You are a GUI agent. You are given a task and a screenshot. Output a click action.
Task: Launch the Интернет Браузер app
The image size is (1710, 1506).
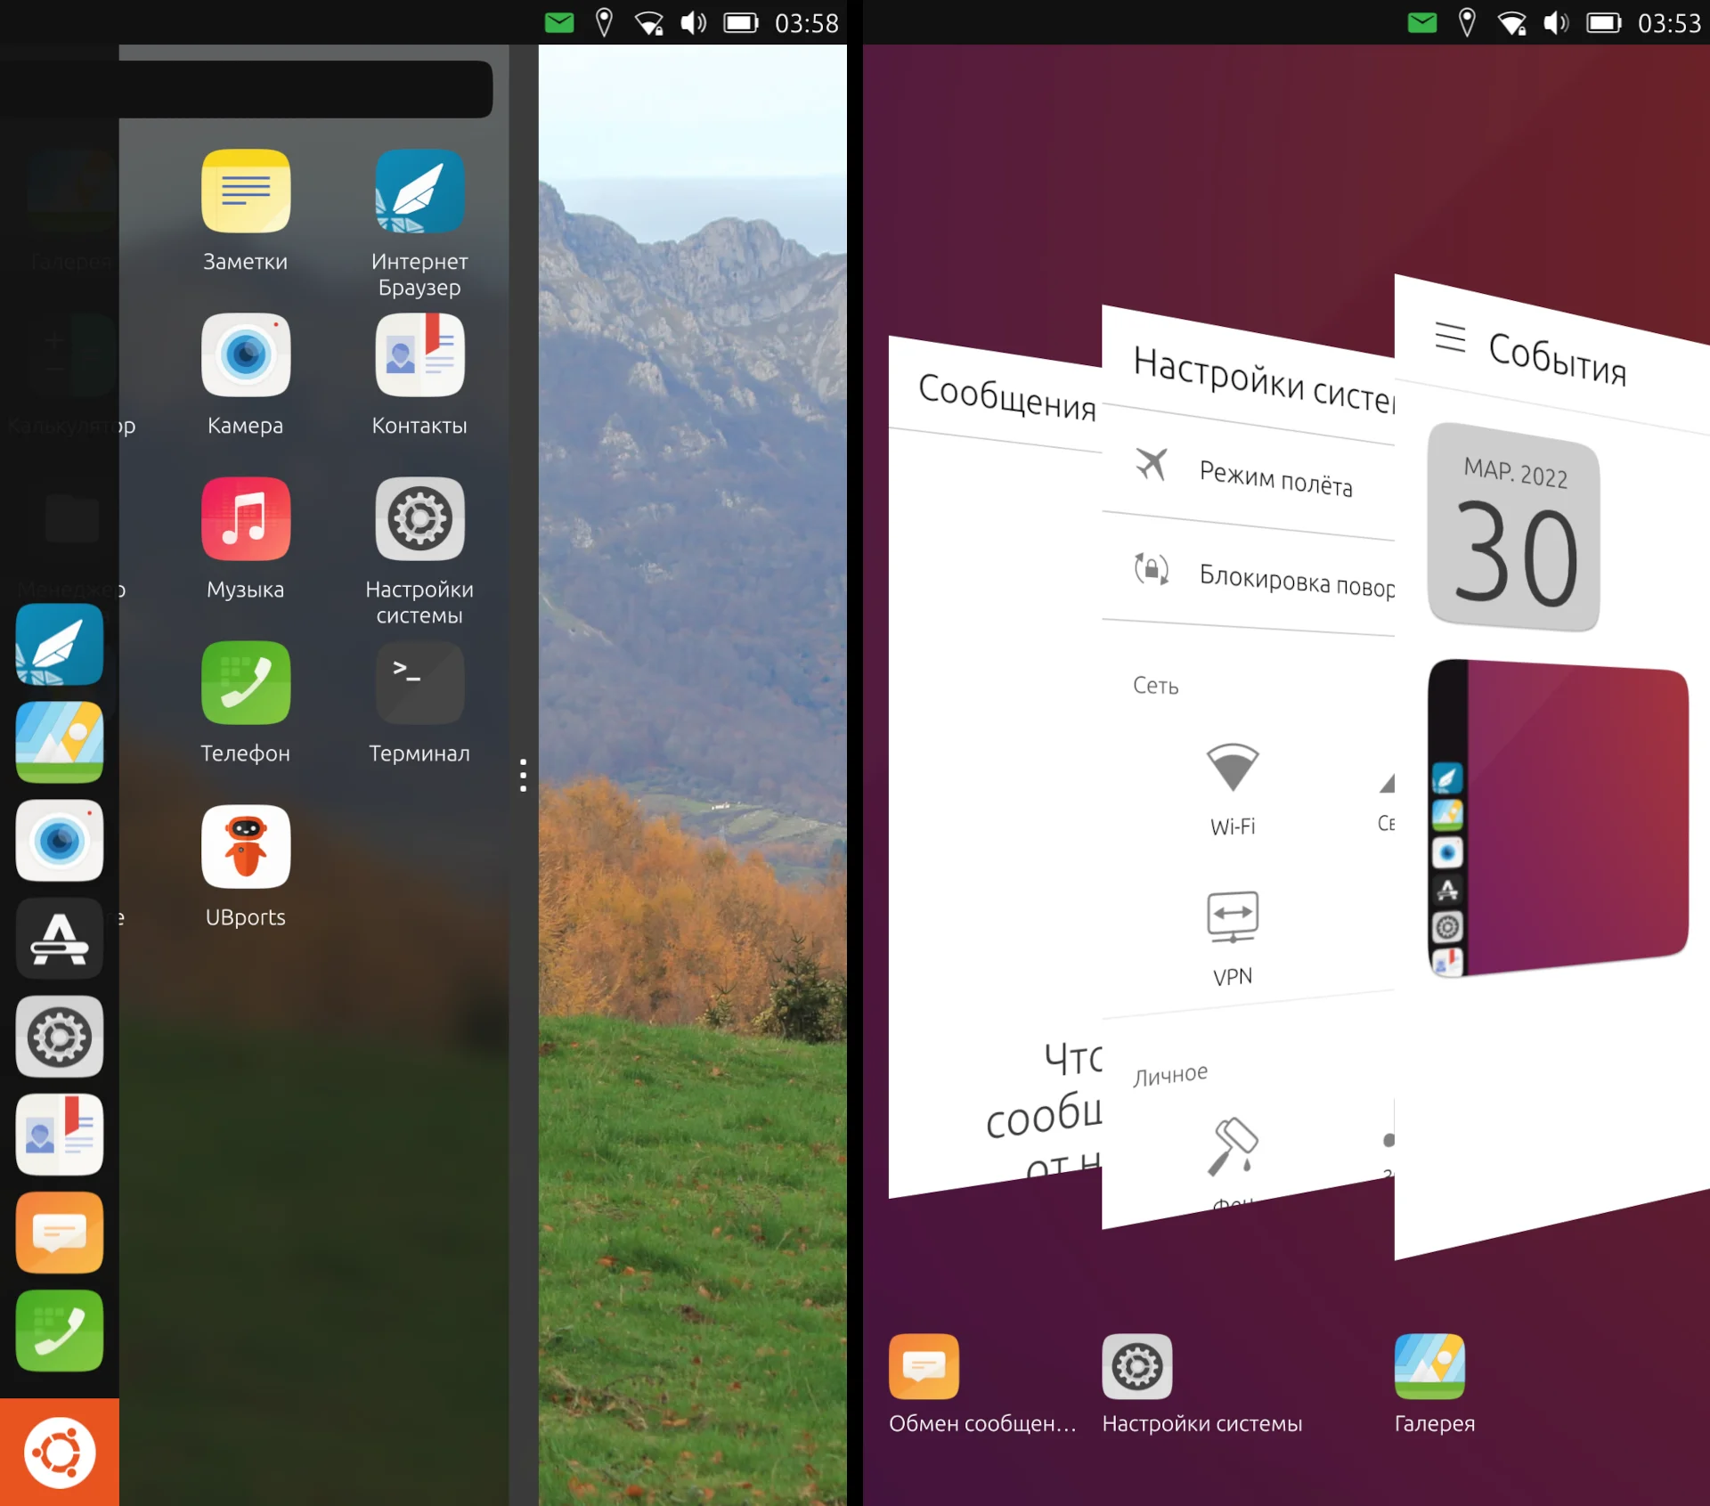419,191
